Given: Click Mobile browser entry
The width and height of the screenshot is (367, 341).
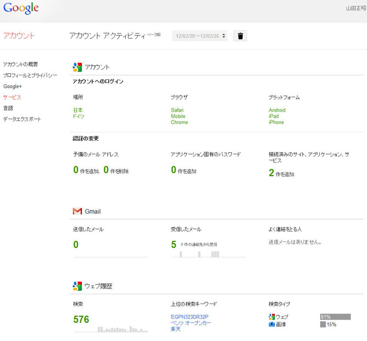Looking at the screenshot, I should 178,116.
